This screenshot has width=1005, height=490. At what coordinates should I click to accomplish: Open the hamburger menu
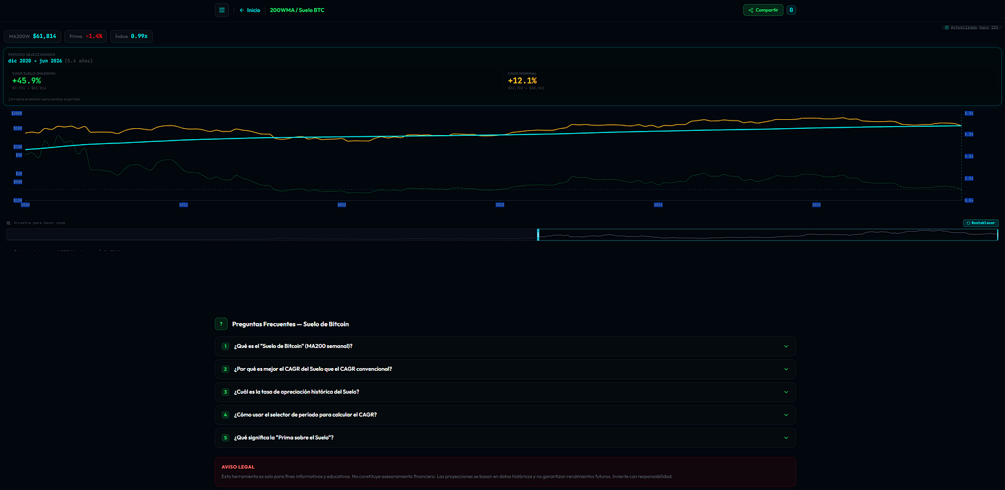point(222,10)
